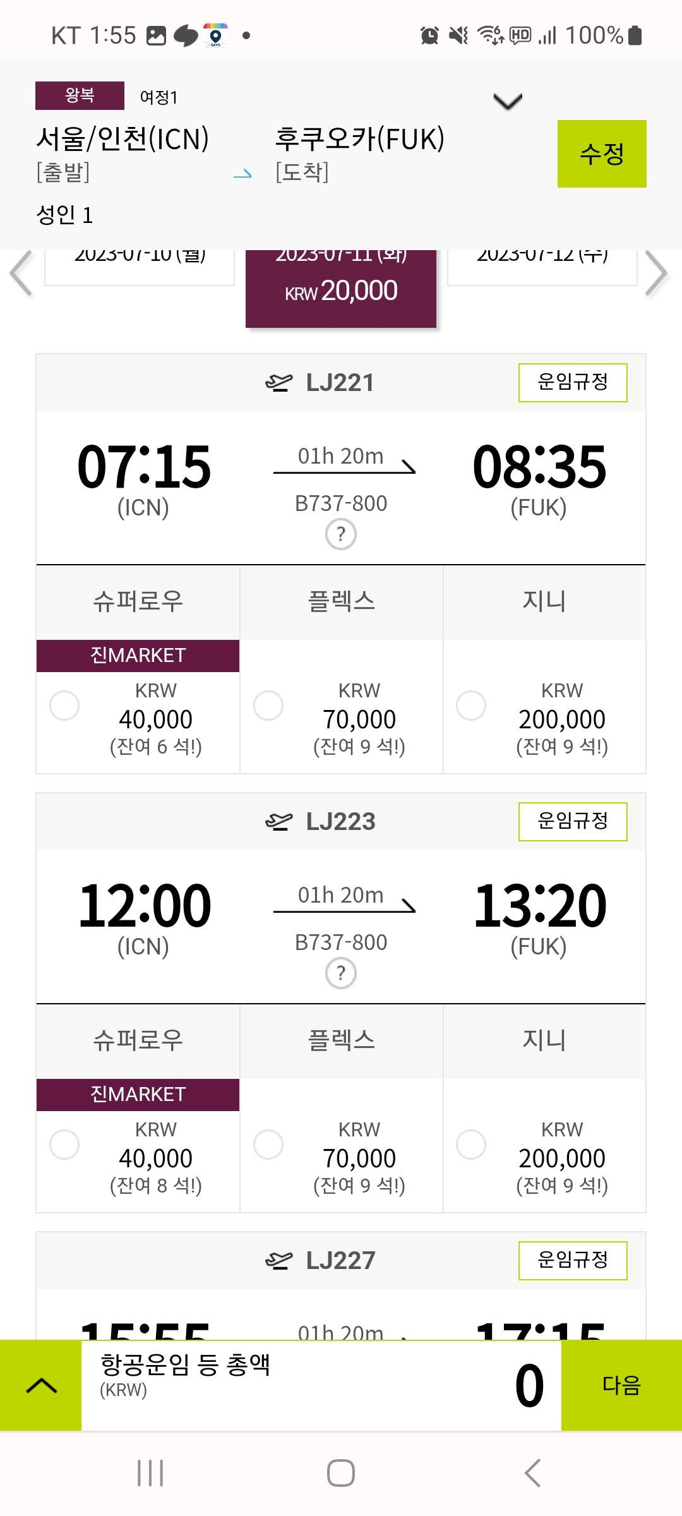Screen dimensions: 682x1516
Task: Tap the LJ223 aircraft info question mark
Action: point(341,973)
